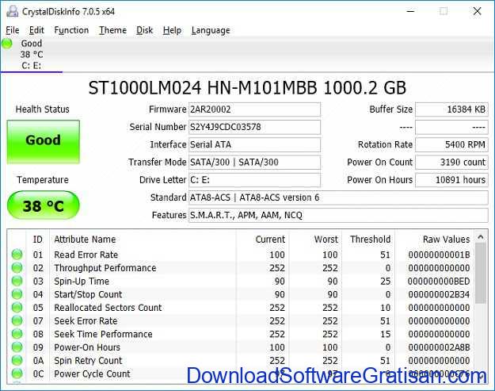Image resolution: width=495 pixels, height=391 pixels.
Task: Click the 38 °C temperature button
Action: 44,205
